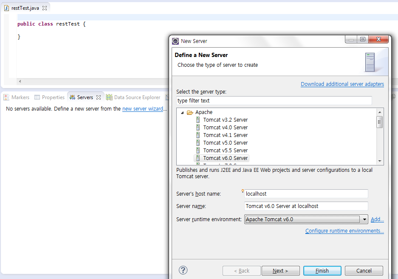Click the server type filter text field
This screenshot has width=398, height=279.
[x=274, y=101]
